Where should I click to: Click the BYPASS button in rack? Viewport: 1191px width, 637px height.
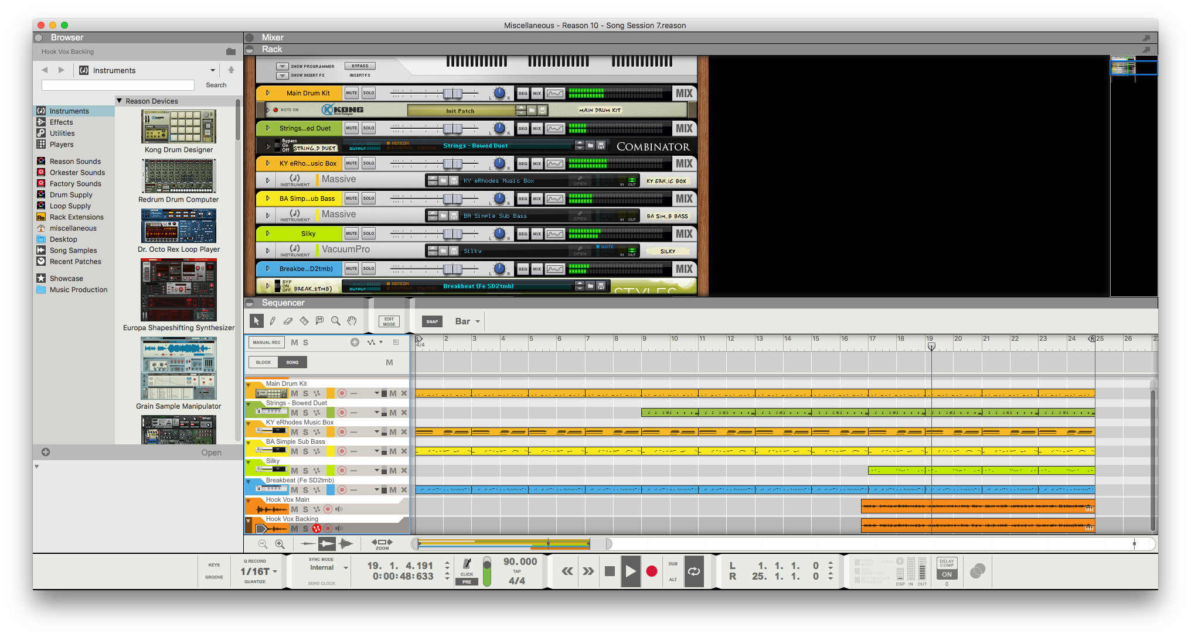click(360, 66)
